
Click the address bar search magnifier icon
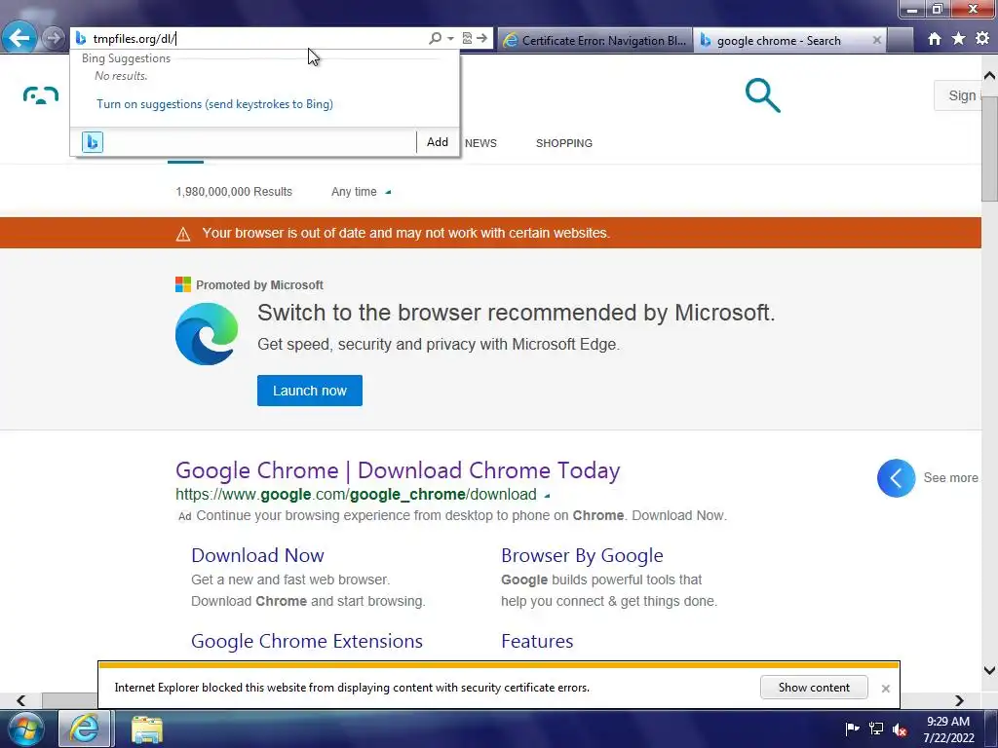(x=436, y=38)
